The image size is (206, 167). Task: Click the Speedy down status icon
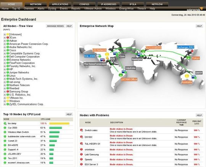pos(82,159)
